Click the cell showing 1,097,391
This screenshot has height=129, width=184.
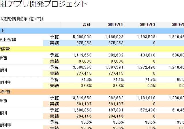click(x=114, y=67)
